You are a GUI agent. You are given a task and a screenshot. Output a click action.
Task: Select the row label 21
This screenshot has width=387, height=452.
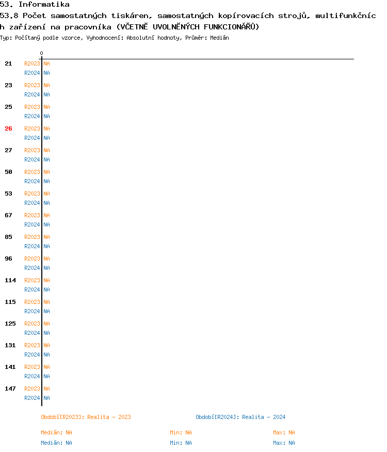[x=8, y=63]
